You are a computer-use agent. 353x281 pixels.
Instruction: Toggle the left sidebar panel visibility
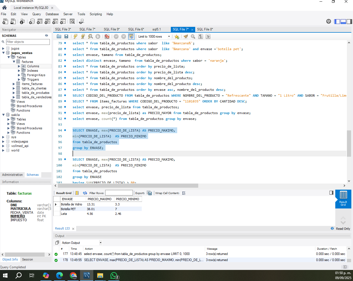pos(337,21)
